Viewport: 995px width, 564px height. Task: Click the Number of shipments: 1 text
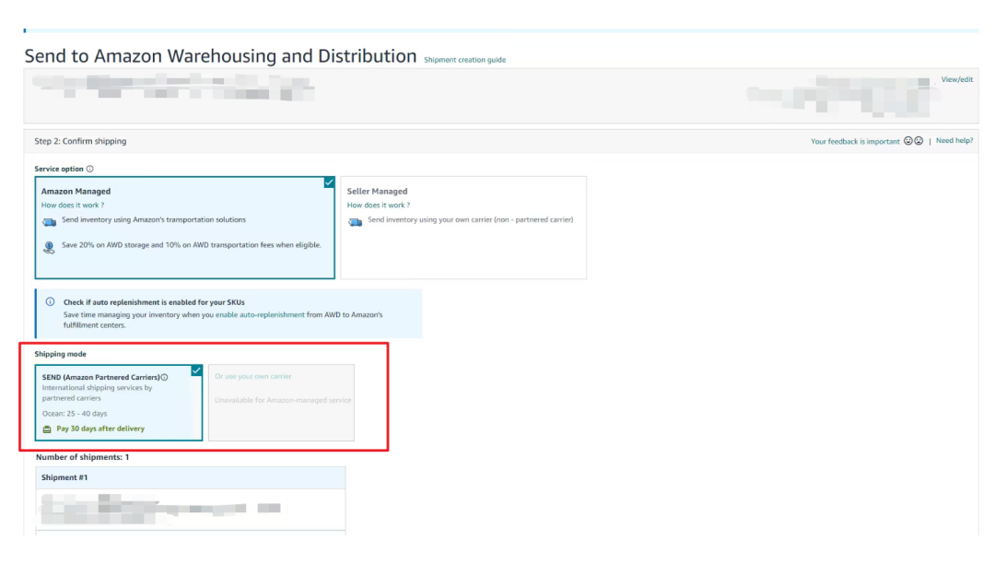[83, 457]
